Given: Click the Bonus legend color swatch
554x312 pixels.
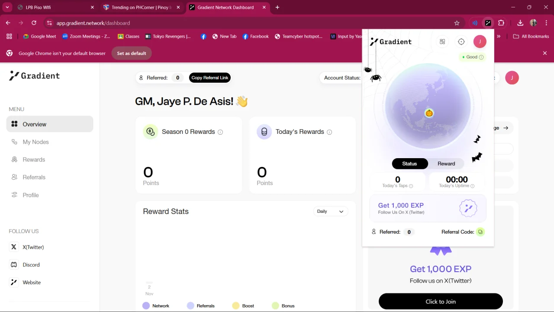Looking at the screenshot, I should (x=275, y=306).
